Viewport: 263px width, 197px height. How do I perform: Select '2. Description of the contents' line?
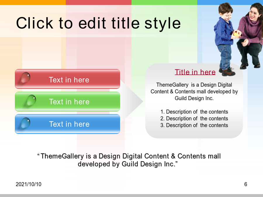pyautogui.click(x=194, y=118)
